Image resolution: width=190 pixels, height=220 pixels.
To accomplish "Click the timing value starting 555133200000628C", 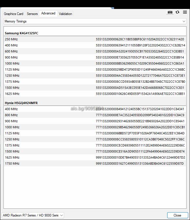I will coord(140,39).
